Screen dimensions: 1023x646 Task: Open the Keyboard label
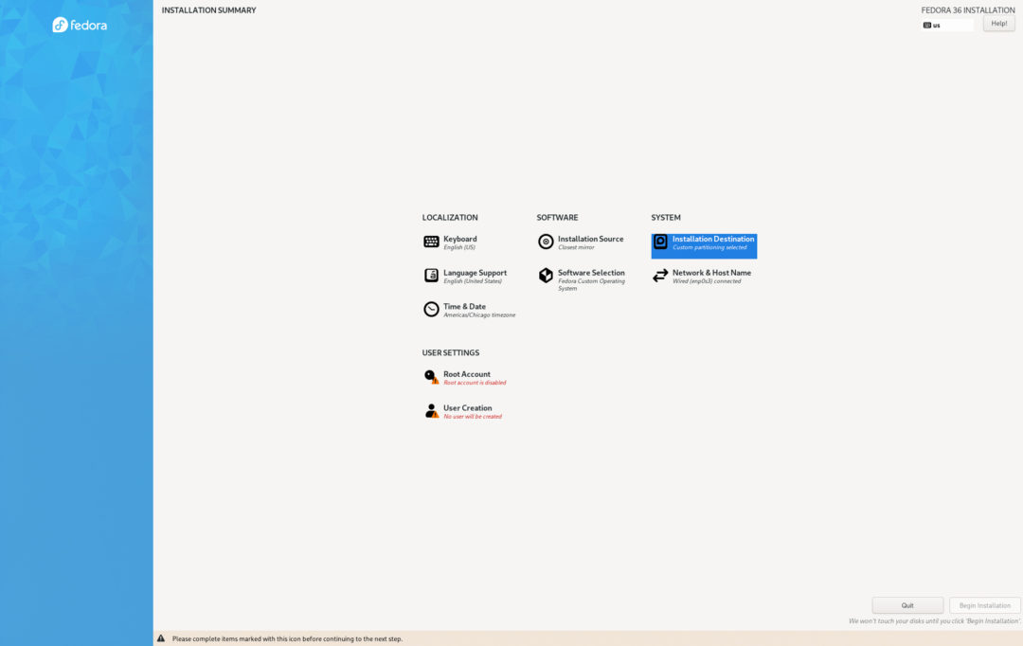pos(460,239)
